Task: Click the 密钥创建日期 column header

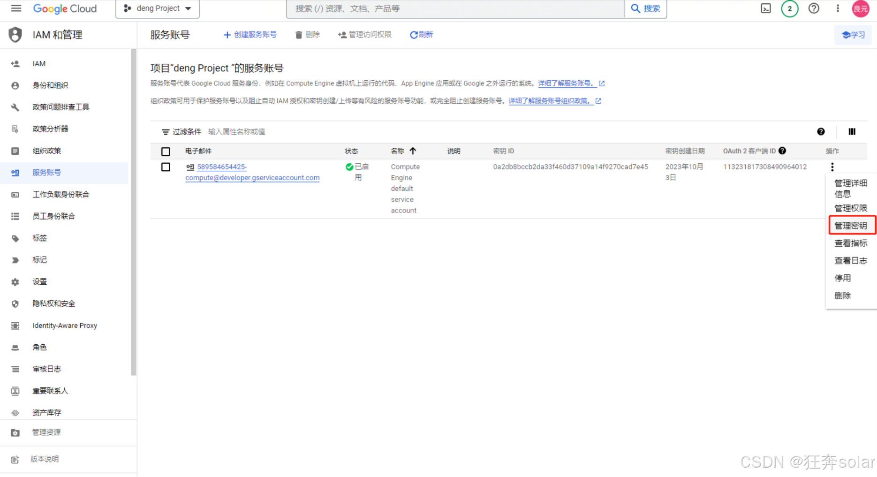Action: 685,151
